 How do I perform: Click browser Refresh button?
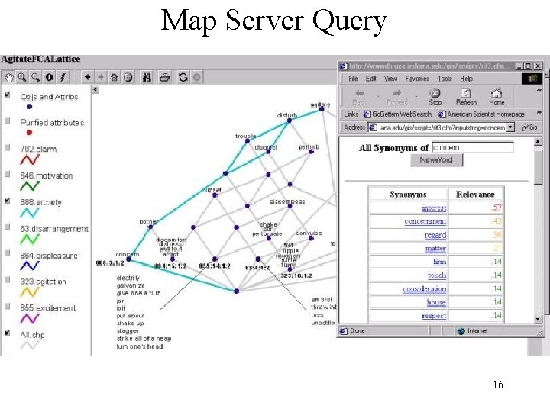[x=466, y=97]
